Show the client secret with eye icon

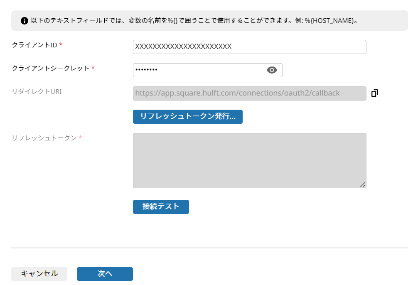272,70
